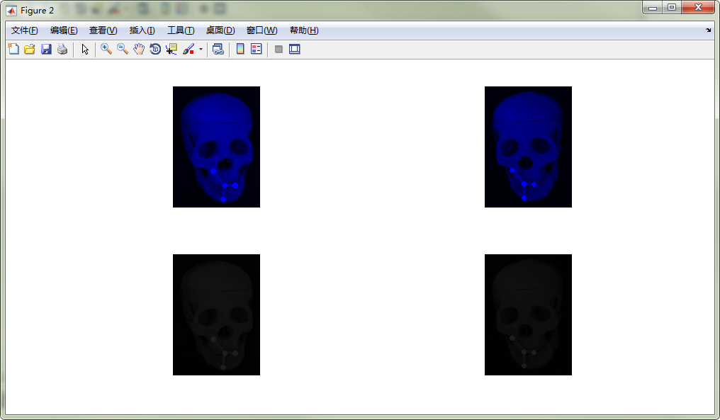
Task: Click the Hide Plot Tools icon
Action: 279,49
